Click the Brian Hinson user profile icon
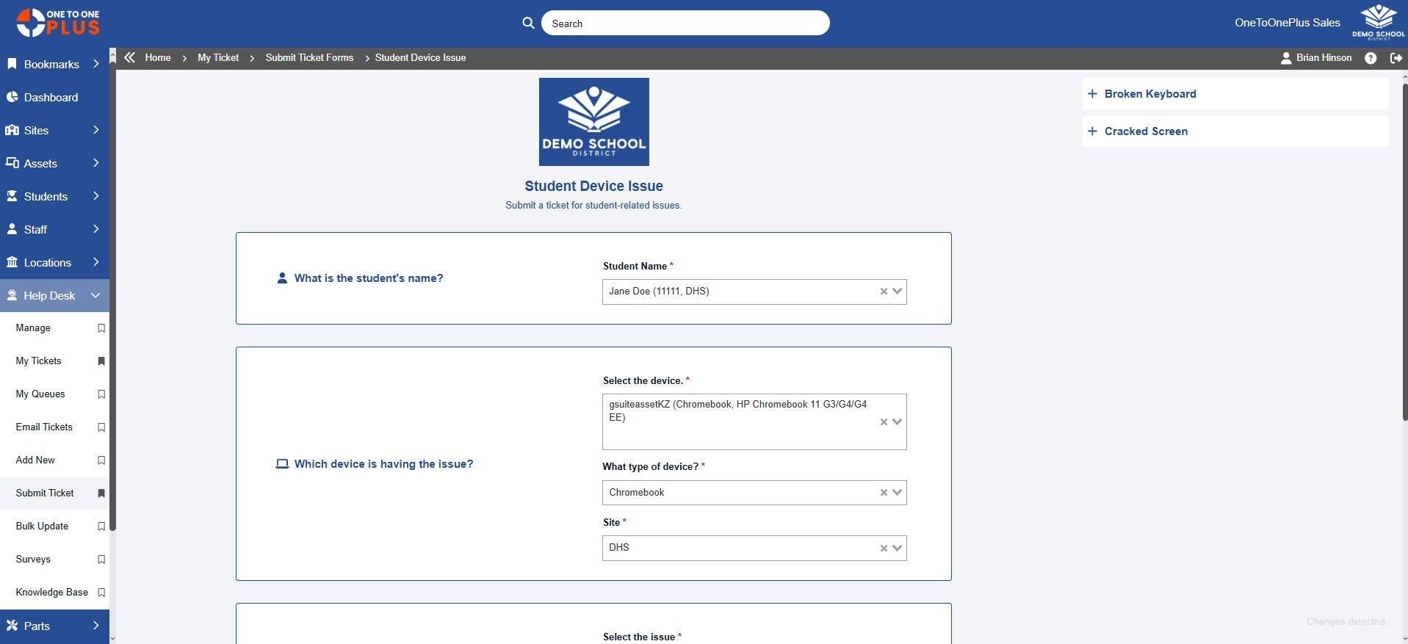 point(1286,58)
